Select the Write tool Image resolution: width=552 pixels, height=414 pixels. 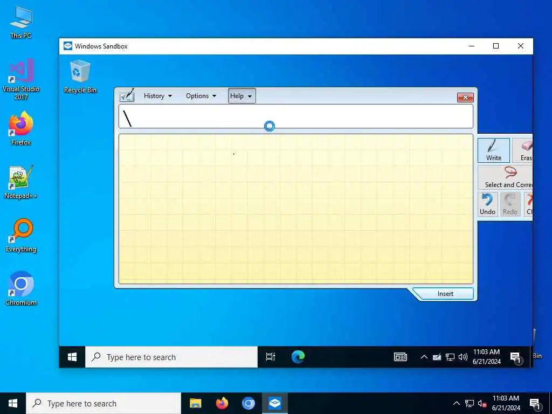pyautogui.click(x=494, y=150)
